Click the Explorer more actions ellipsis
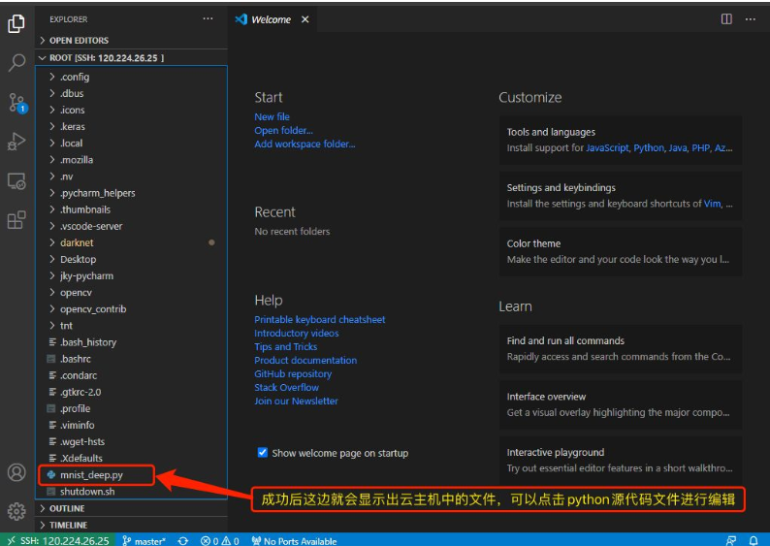This screenshot has height=546, width=770. coord(208,18)
